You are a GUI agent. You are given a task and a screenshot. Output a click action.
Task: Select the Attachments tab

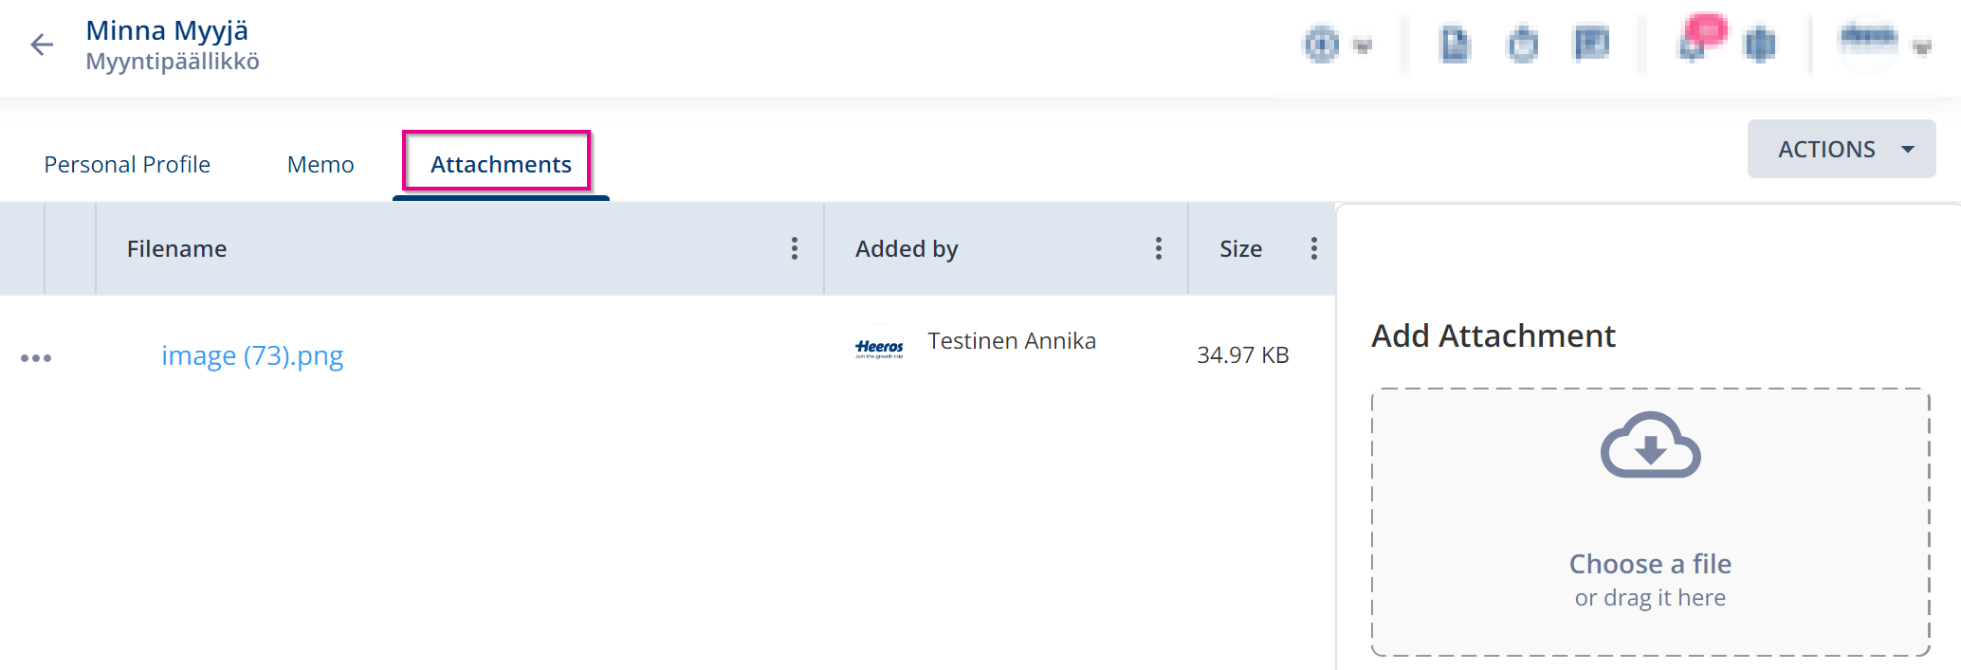click(x=501, y=165)
